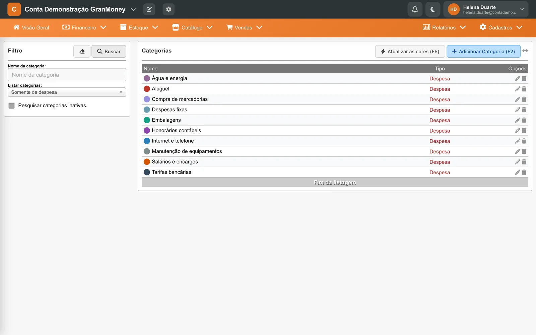Open the Listar categorias dropdown

coord(67,92)
